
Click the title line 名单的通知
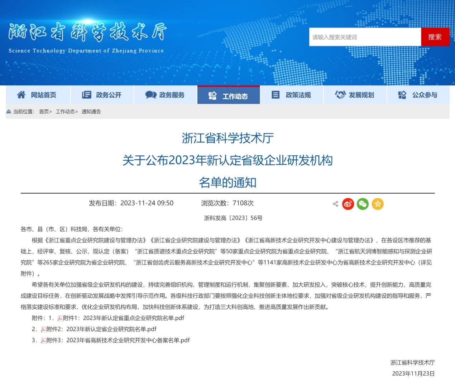coord(227,183)
